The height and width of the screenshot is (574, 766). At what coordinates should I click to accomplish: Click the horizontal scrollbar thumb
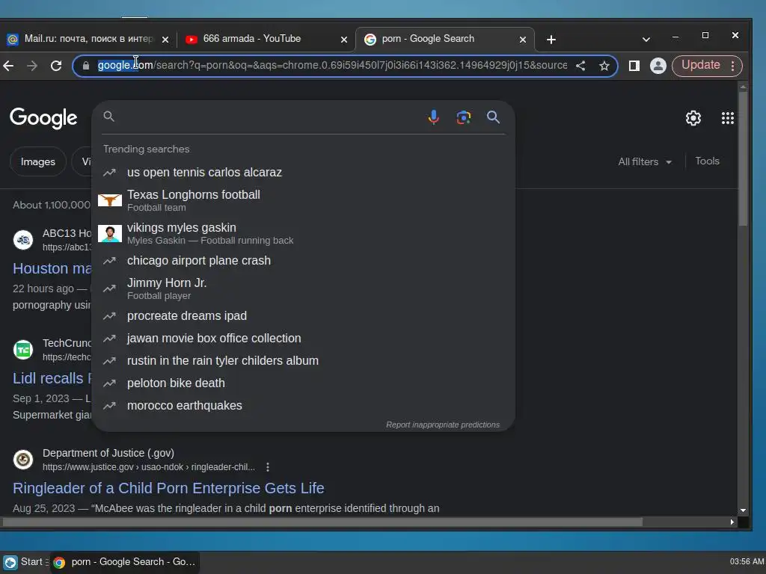click(322, 522)
